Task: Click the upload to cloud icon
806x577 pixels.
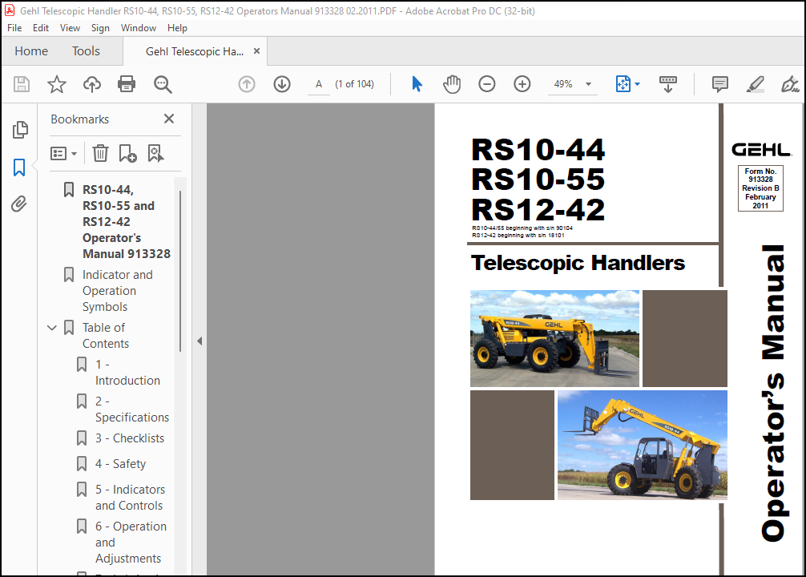Action: 92,84
